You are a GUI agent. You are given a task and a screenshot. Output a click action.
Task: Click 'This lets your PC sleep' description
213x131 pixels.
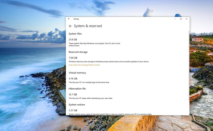click(x=91, y=98)
